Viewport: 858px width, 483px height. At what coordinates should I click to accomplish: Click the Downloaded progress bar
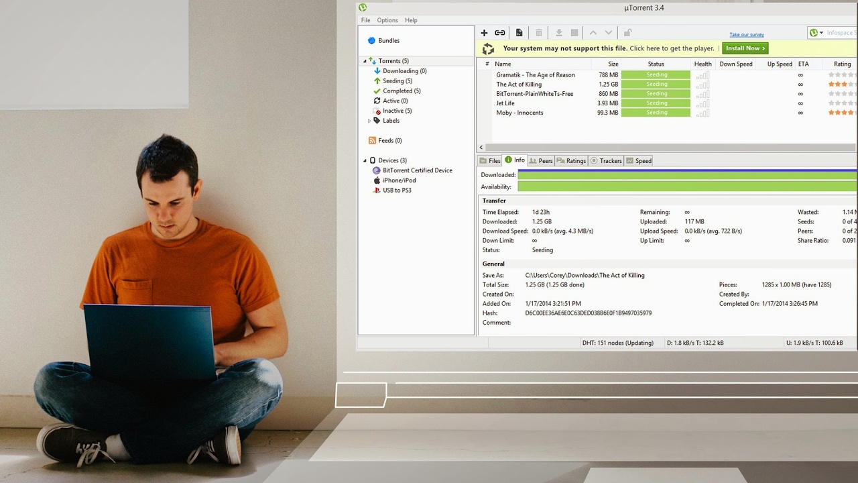(687, 175)
